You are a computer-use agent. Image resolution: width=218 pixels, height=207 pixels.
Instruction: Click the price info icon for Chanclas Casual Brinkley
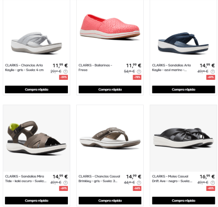pyautogui.click(x=139, y=183)
